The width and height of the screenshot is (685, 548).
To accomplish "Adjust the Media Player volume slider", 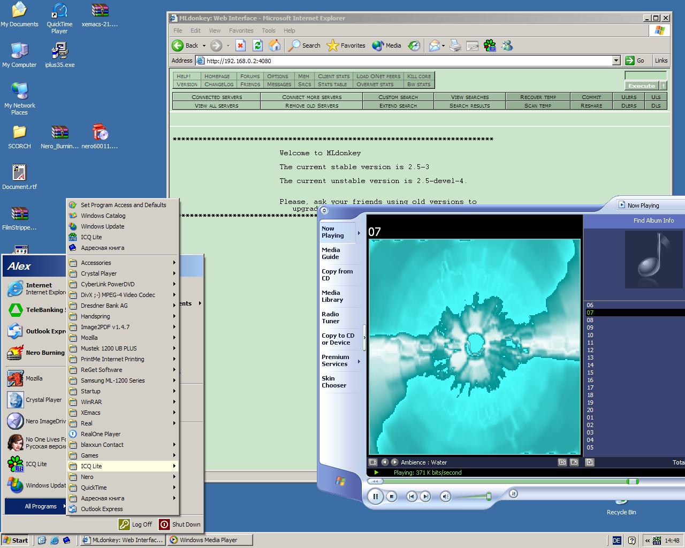I will (x=488, y=497).
